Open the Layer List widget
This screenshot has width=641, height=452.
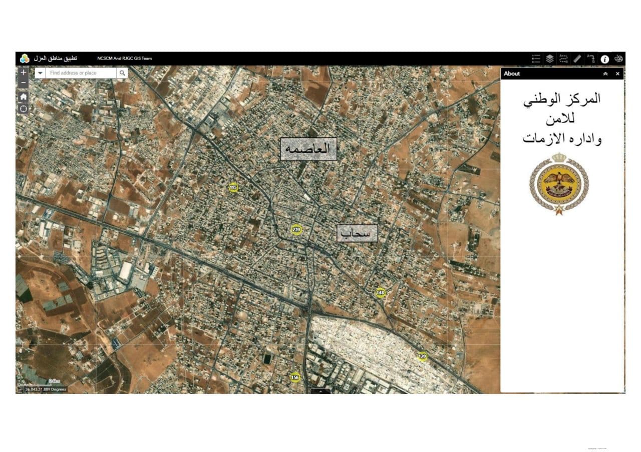pos(549,58)
